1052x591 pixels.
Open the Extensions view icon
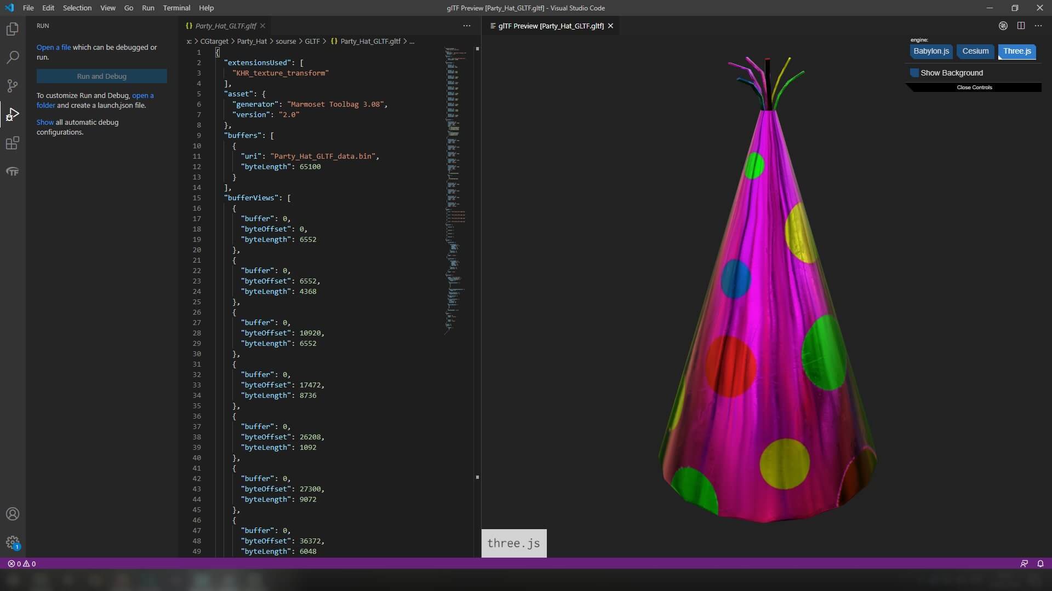(12, 143)
